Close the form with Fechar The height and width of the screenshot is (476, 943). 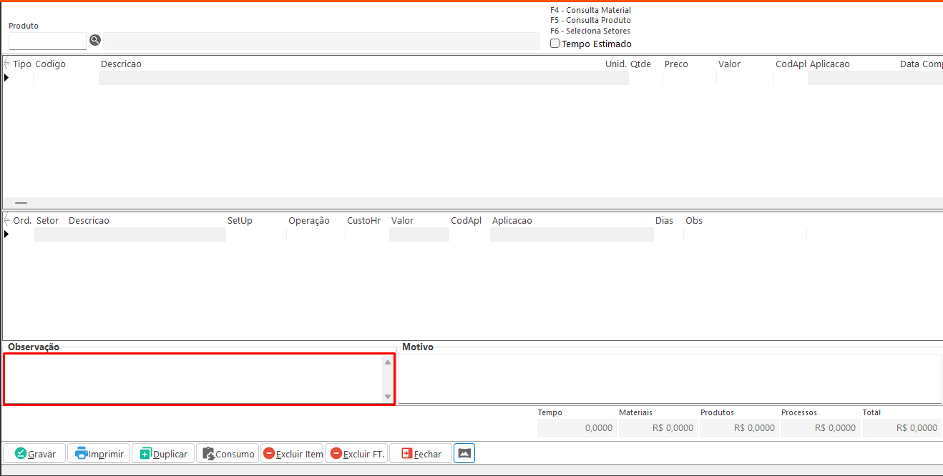(421, 454)
